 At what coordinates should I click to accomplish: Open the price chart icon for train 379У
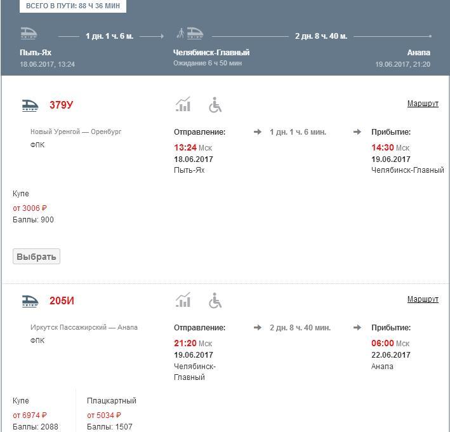pos(183,105)
